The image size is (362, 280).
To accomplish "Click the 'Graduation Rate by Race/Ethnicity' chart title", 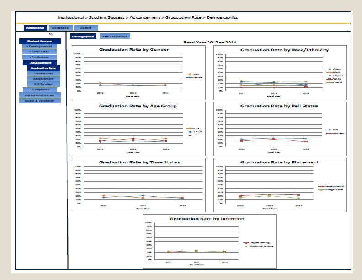I will [285, 50].
